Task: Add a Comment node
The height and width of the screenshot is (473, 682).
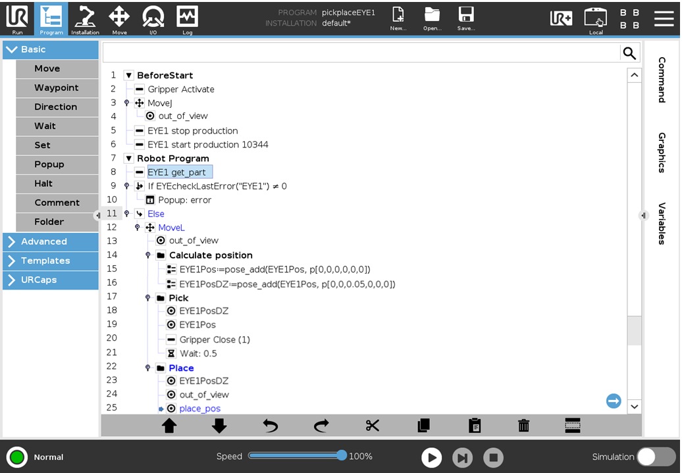Action: click(57, 203)
